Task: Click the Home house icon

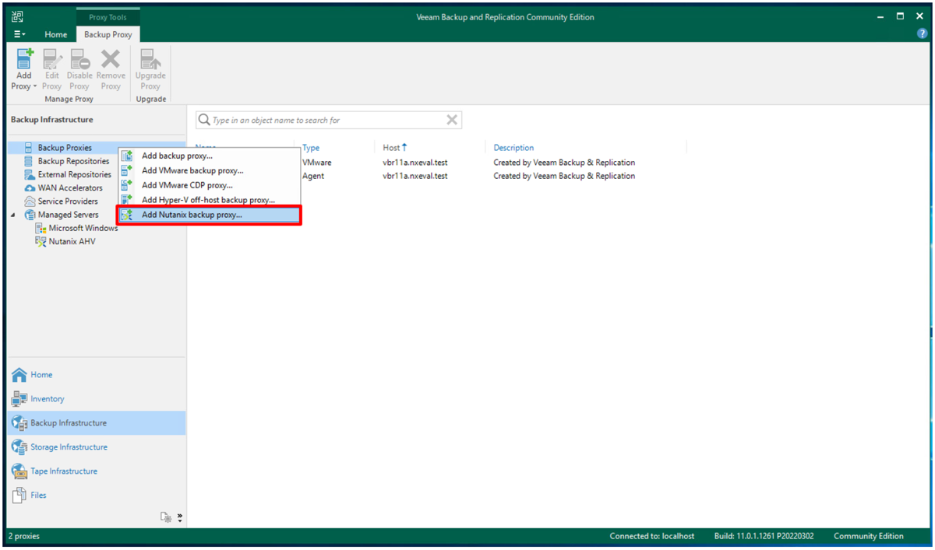Action: [19, 375]
